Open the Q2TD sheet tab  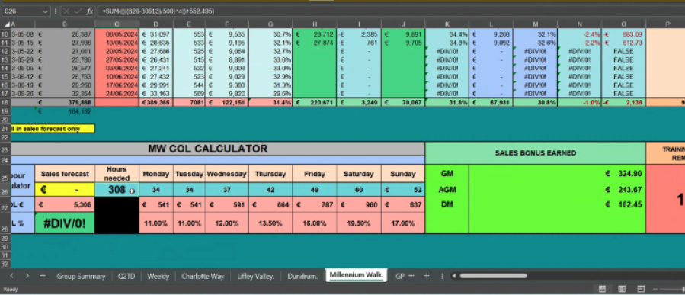[126, 276]
